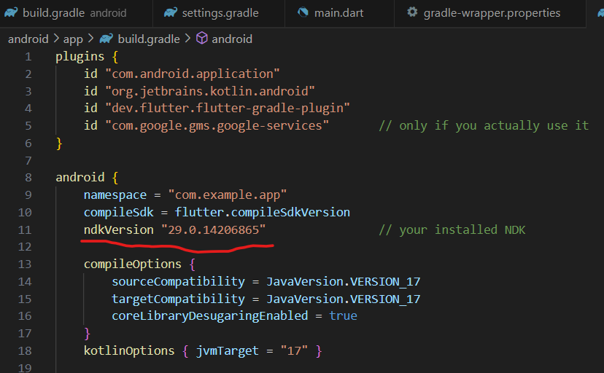Click JavaVersion.VERSION_17 on the sourceCompatibility line
This screenshot has height=373, width=604.
[x=343, y=281]
